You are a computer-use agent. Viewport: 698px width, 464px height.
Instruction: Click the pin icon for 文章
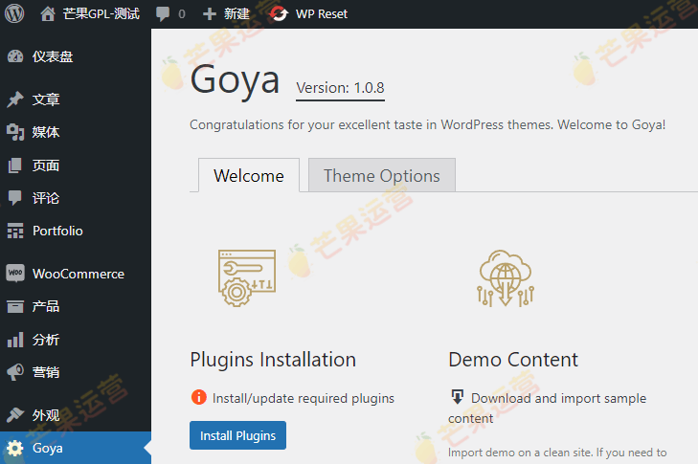click(x=15, y=99)
